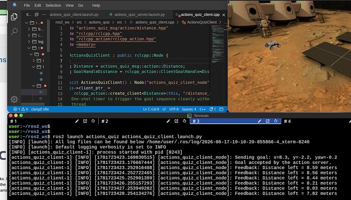The width and height of the screenshot is (351, 200).
Task: Open Explorer header more actions ellipsis
Action: point(44,15)
